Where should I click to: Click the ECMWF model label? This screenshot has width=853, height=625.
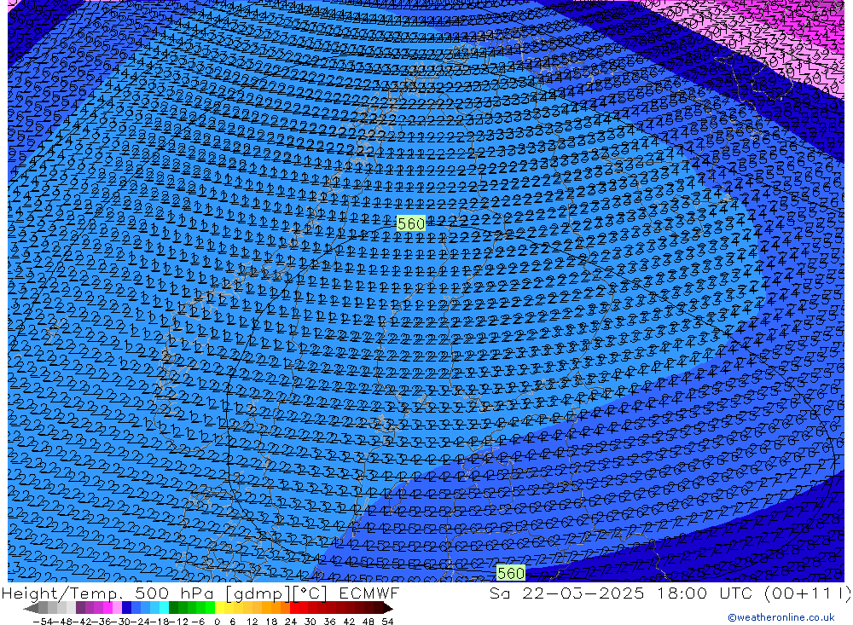[368, 593]
